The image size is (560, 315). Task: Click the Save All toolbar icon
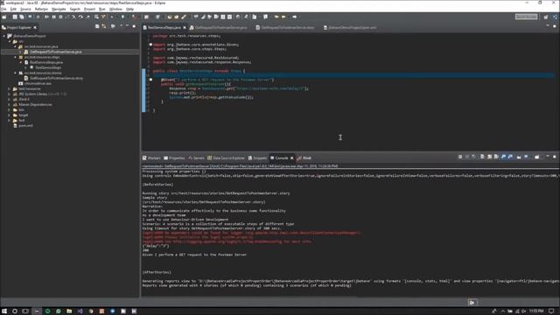(x=21, y=17)
